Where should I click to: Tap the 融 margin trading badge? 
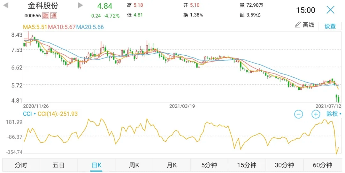[46, 16]
